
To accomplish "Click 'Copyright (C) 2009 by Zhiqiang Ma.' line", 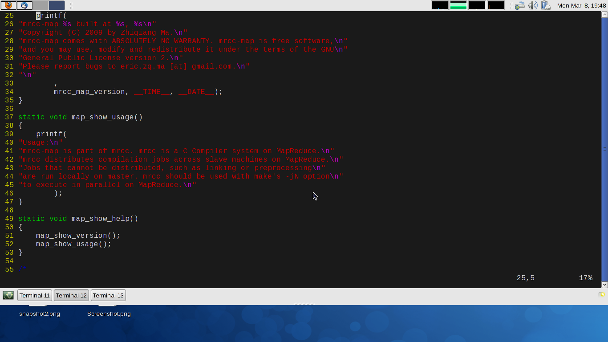I will tap(103, 33).
